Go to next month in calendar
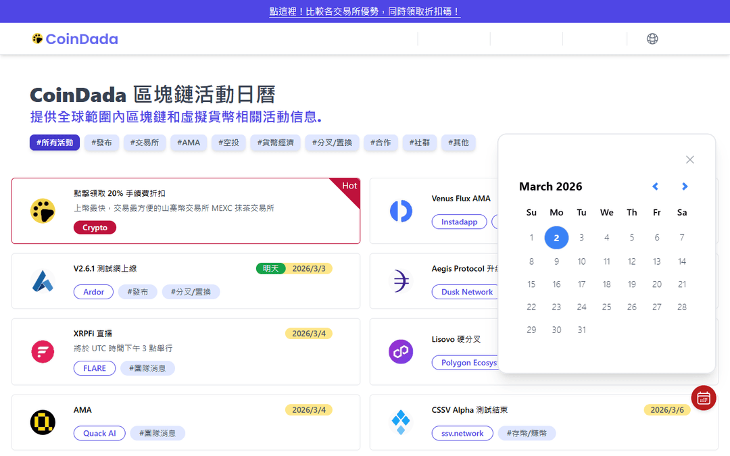 684,186
